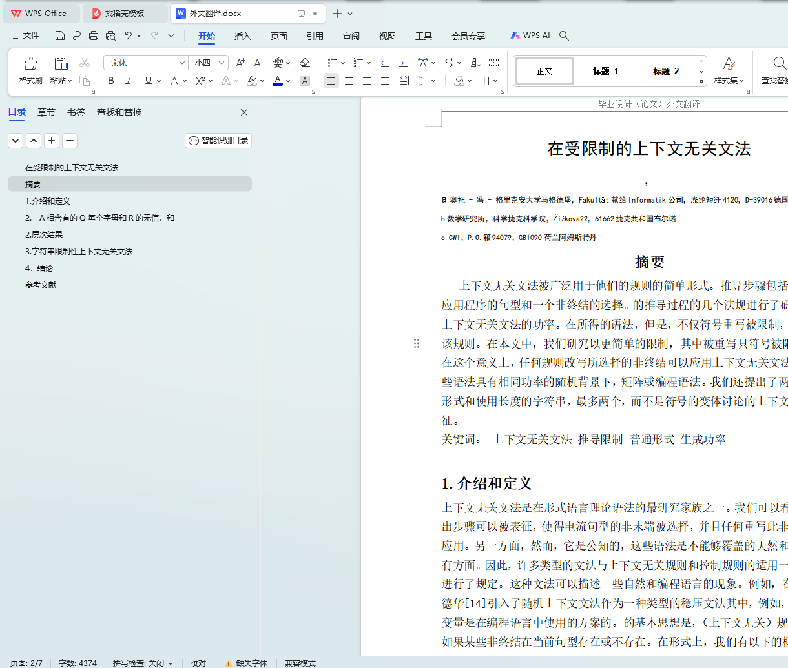Click the clear formatting eraser icon
The image size is (788, 668).
point(305,63)
